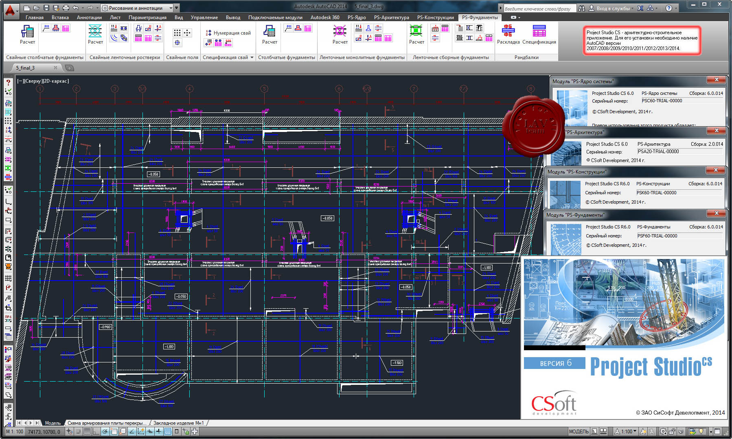This screenshot has width=732, height=439.
Task: Toggle Polar tracking in status bar
Action: point(105,431)
